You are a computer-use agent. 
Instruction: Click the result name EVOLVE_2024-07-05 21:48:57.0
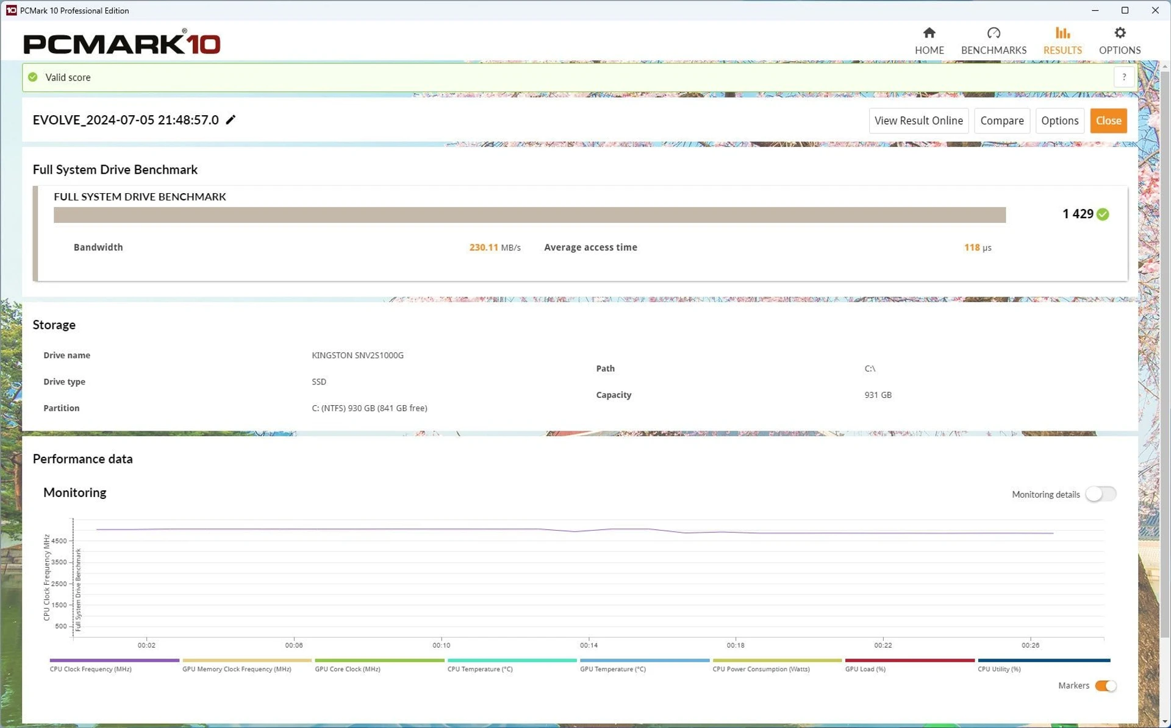(126, 120)
